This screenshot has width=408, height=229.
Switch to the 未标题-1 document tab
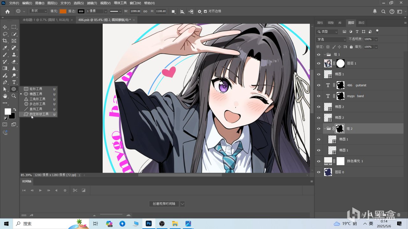(46, 20)
